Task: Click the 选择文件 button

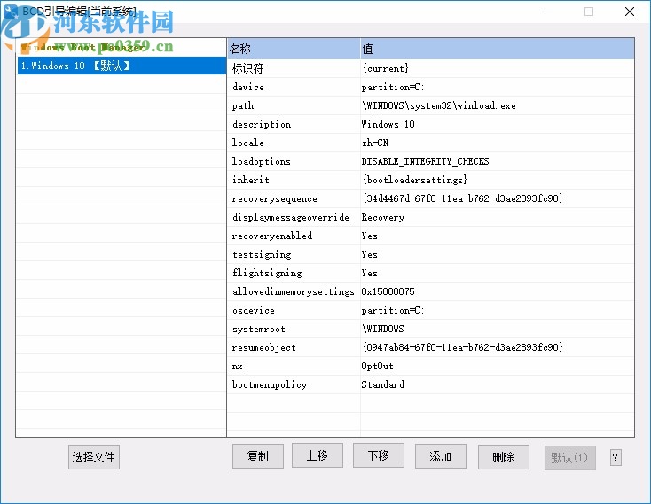Action: tap(94, 457)
